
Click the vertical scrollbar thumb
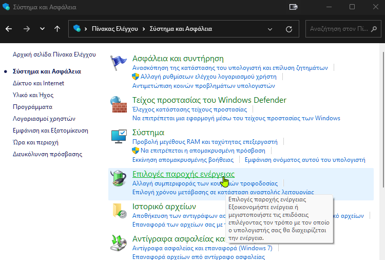[383, 119]
